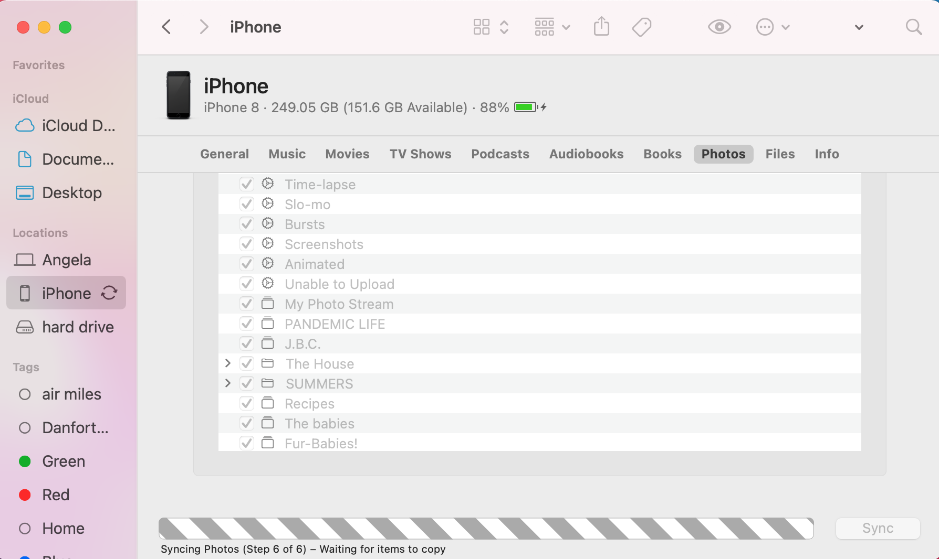This screenshot has width=939, height=559.
Task: Select the 'Fur-Babies!' album row
Action: pyautogui.click(x=540, y=443)
